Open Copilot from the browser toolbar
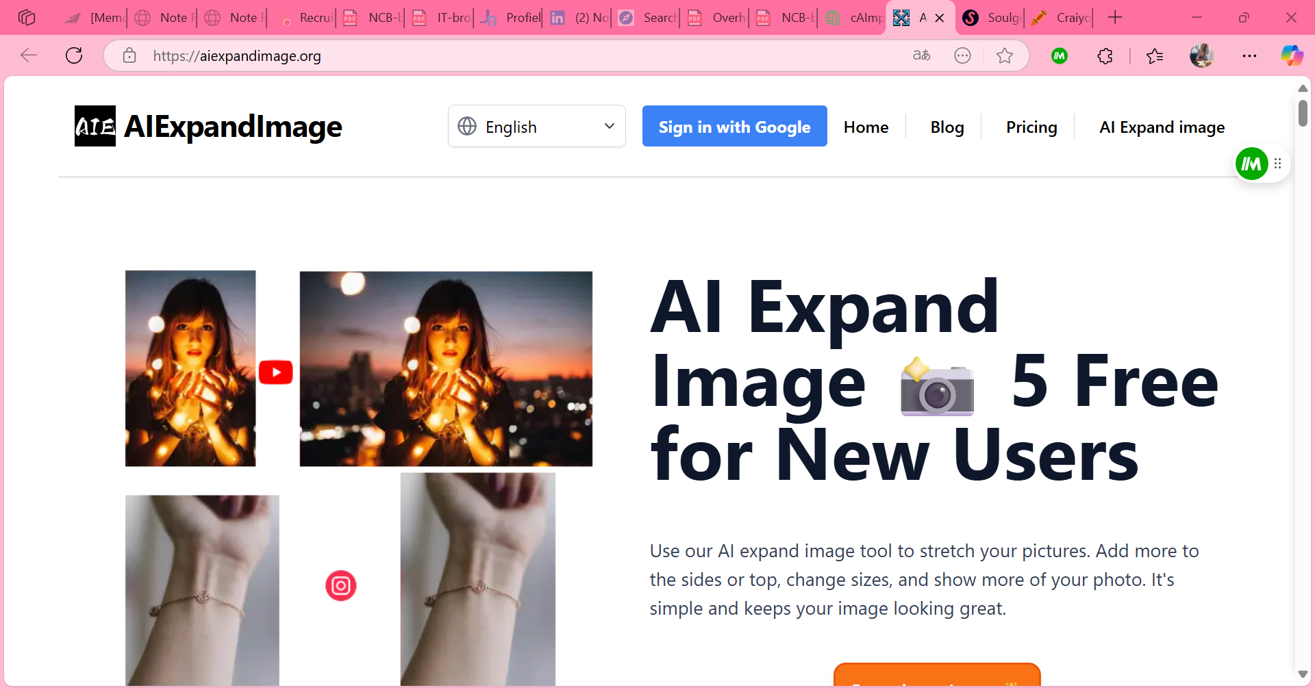 click(1293, 55)
